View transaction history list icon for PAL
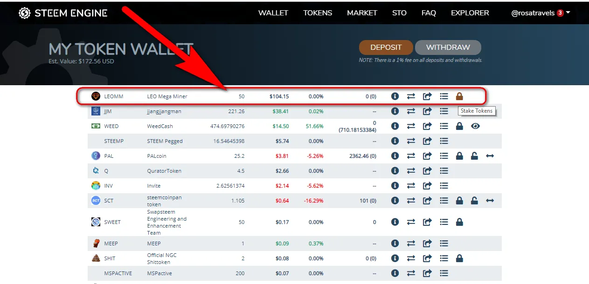The image size is (589, 284). [444, 156]
